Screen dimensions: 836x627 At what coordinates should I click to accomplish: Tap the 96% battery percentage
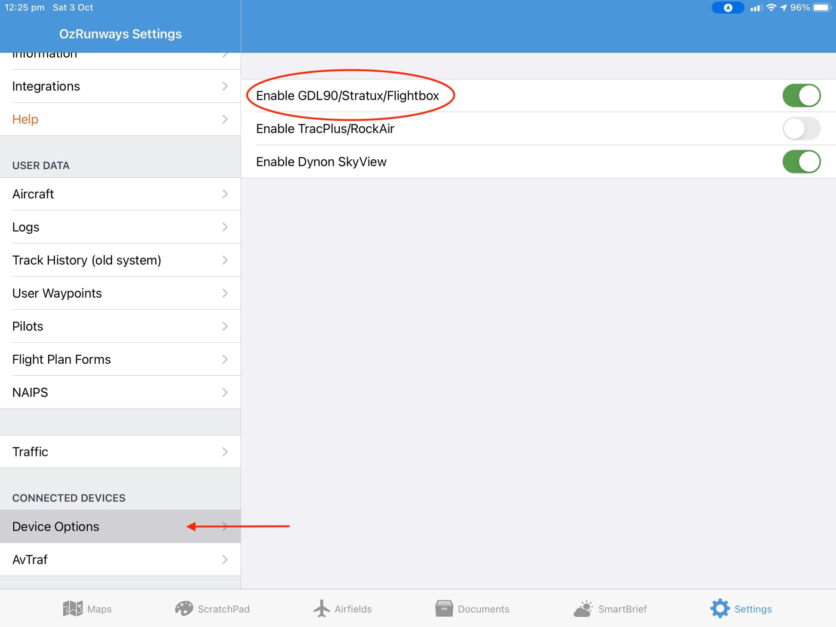[800, 8]
